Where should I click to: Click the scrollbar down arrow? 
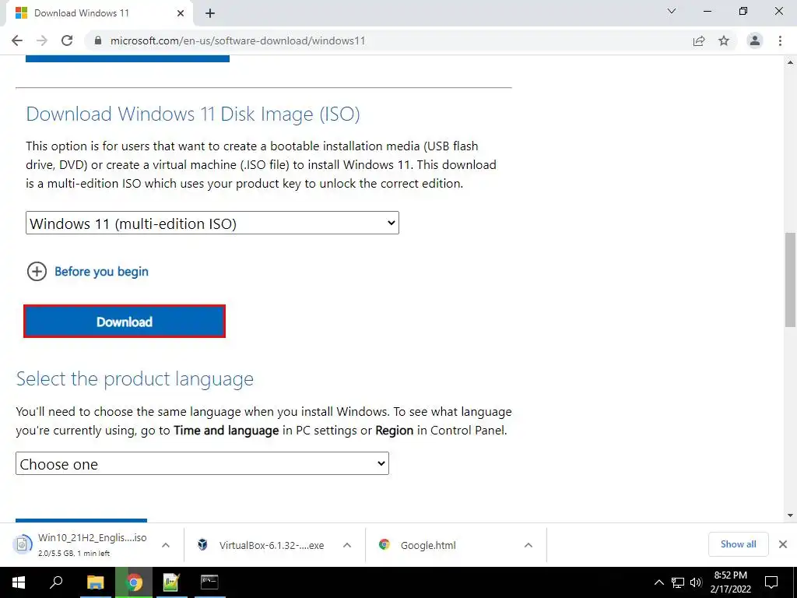790,515
